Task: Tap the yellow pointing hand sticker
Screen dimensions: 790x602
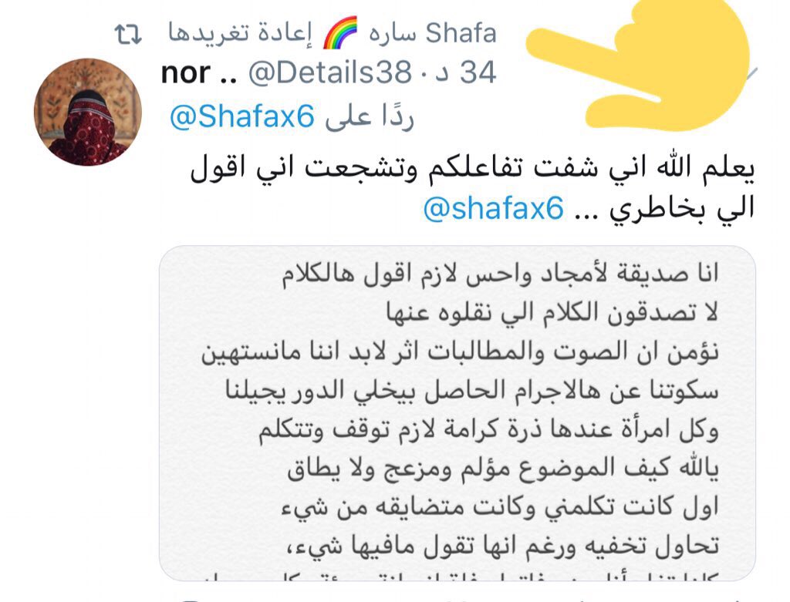Action: tap(638, 65)
